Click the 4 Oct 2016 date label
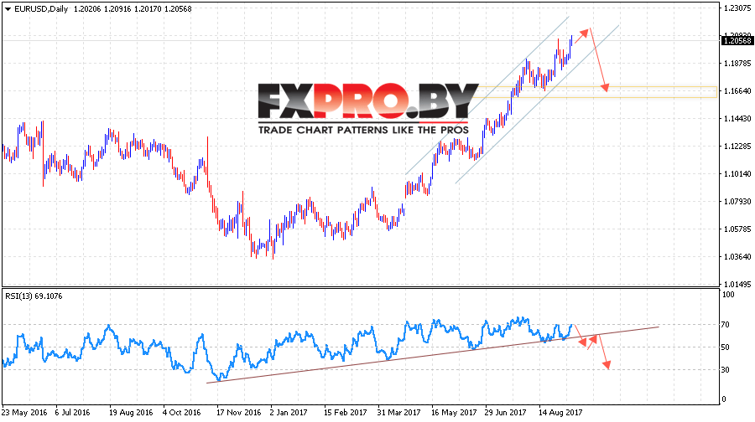 tap(181, 413)
